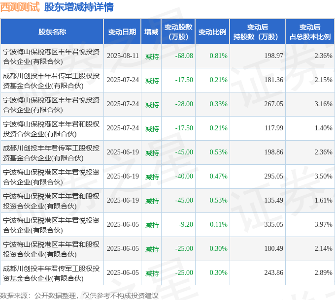Click the 变动股数(万股) column header

pos(178,32)
